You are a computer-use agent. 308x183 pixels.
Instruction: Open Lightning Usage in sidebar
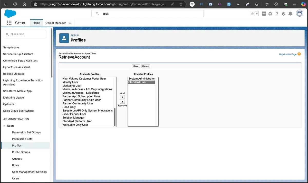[13, 98]
